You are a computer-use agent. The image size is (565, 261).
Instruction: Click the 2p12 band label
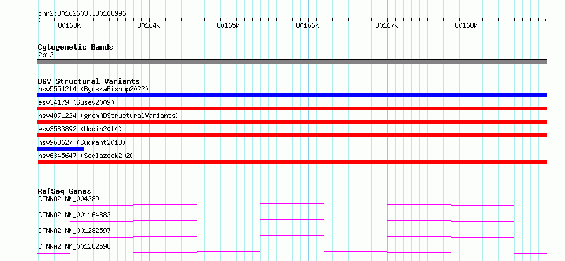[x=46, y=55]
